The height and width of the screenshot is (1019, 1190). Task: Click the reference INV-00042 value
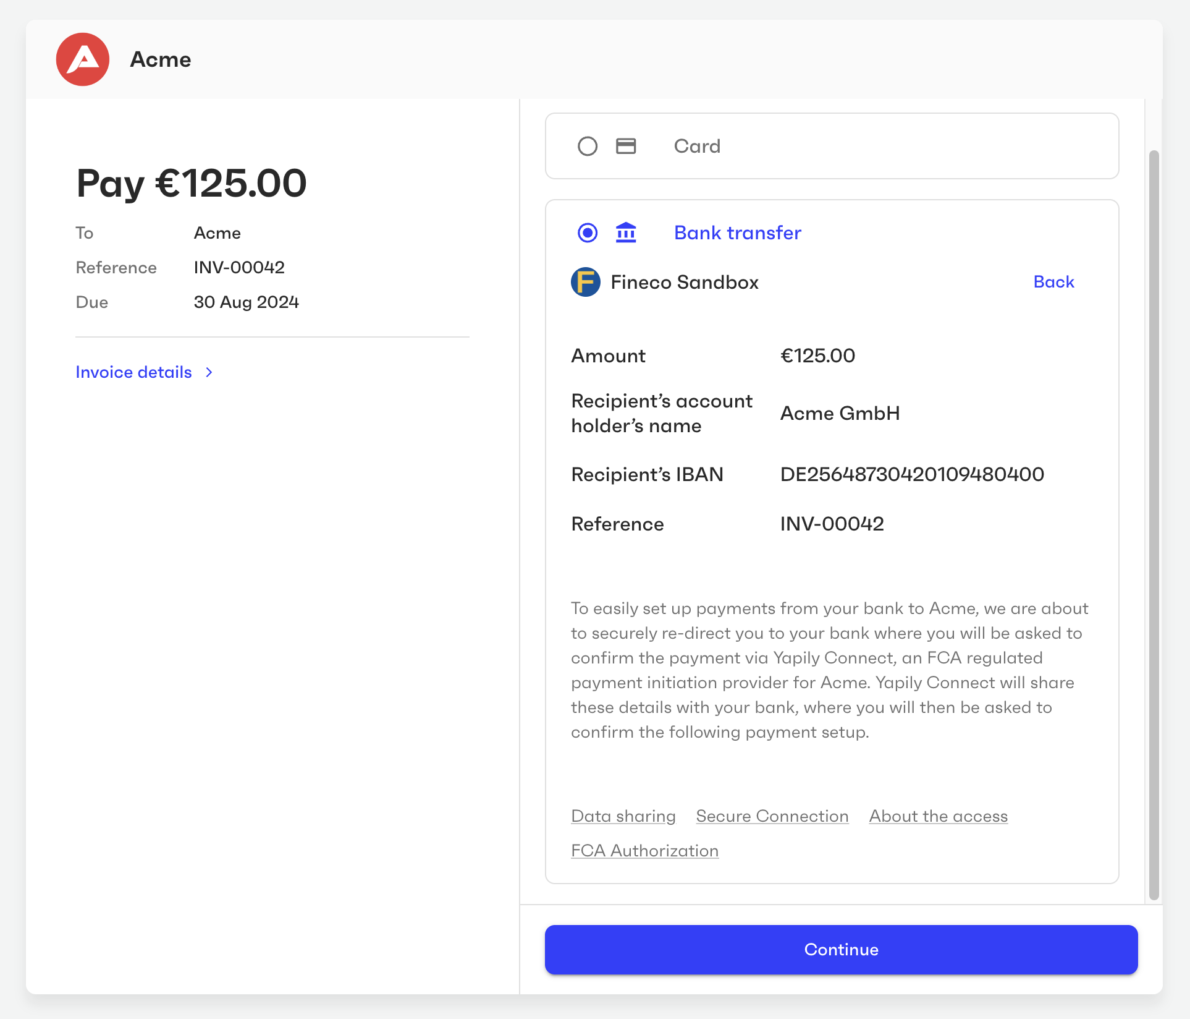pos(832,524)
